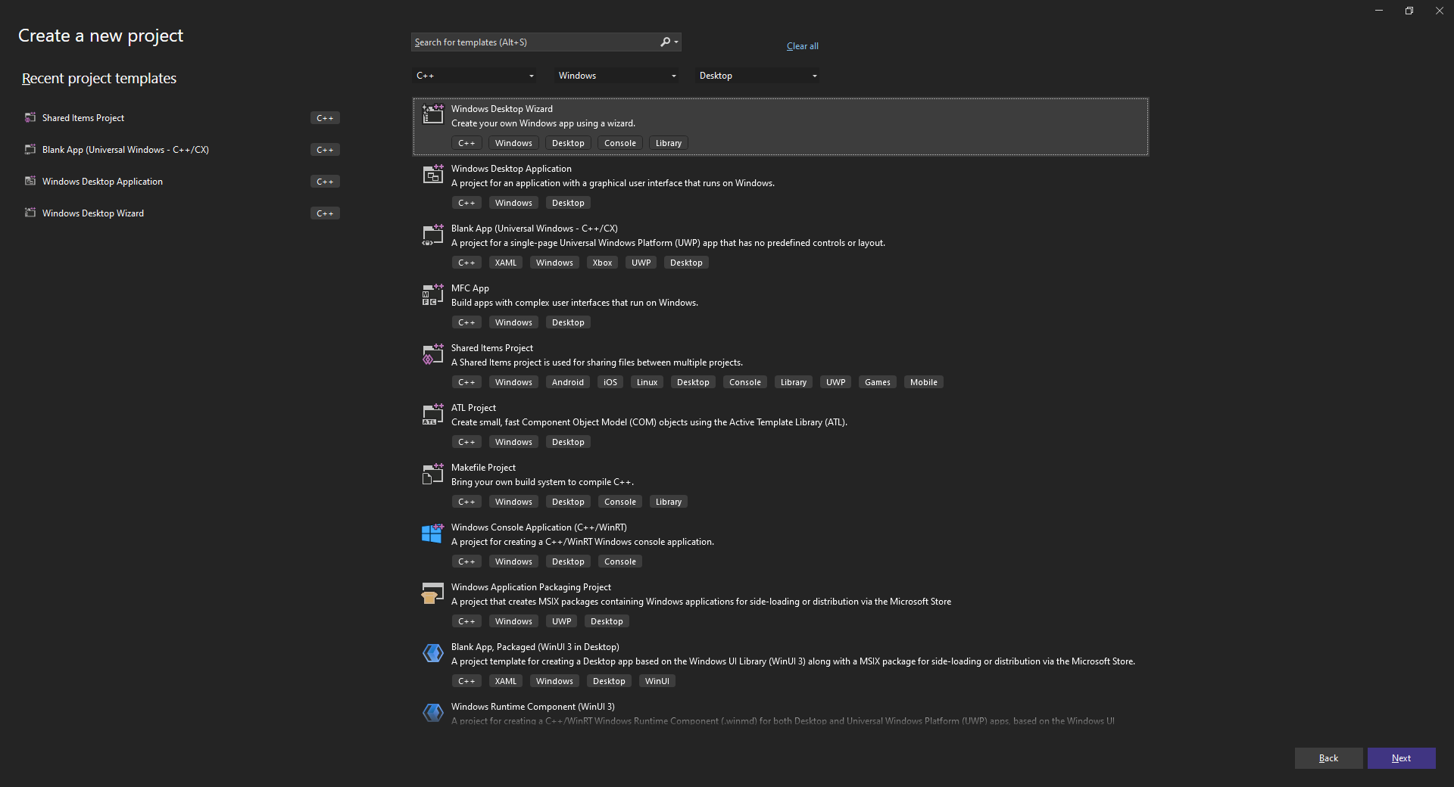Image resolution: width=1454 pixels, height=787 pixels.
Task: Click the recent Windows Desktop Application icon
Action: pos(30,181)
